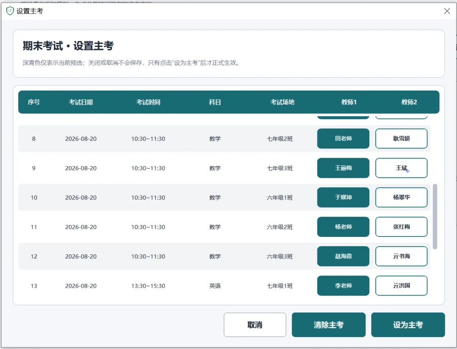Click sequence number 10 cell
457x349 pixels.
point(34,198)
